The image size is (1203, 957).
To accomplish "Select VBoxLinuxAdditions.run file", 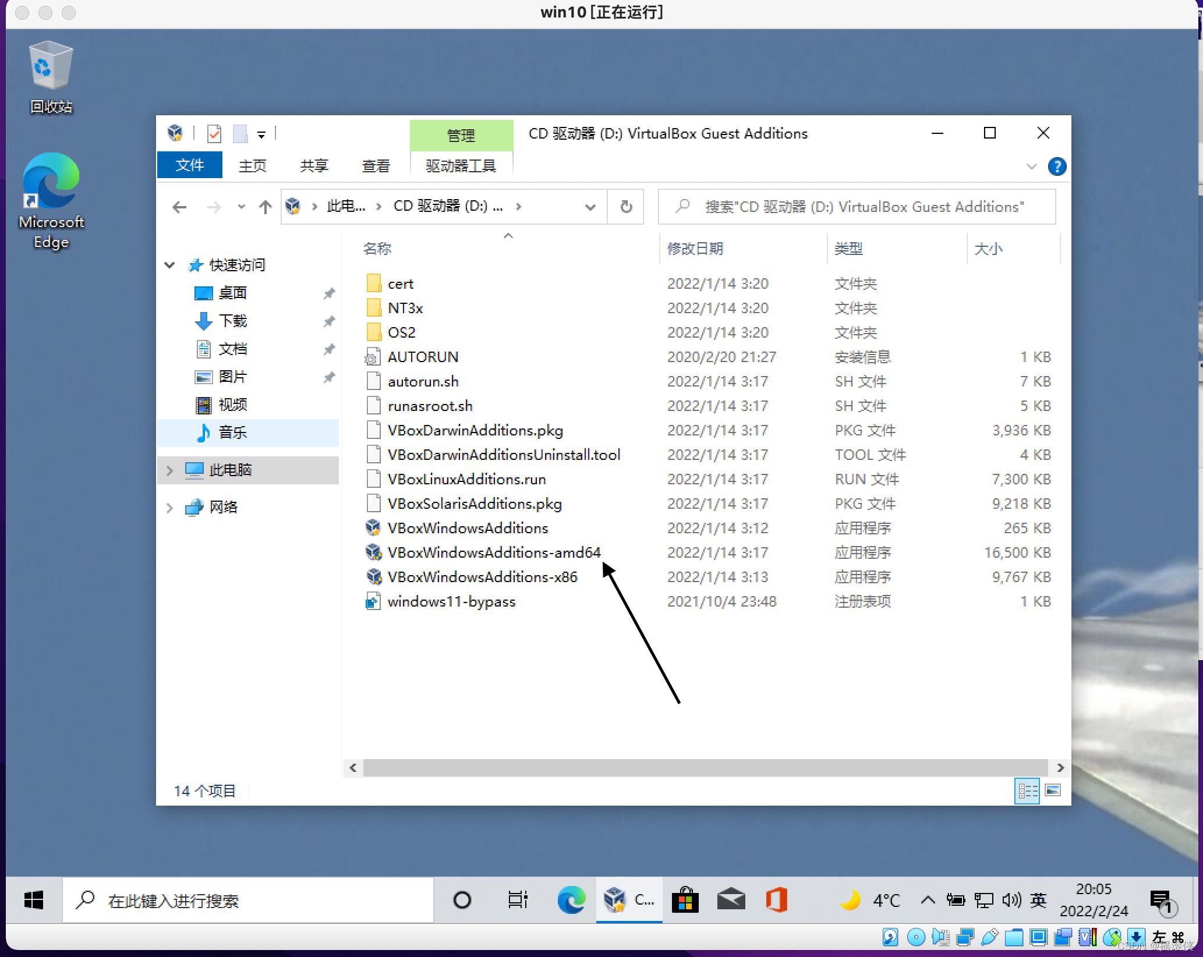I will pos(466,480).
